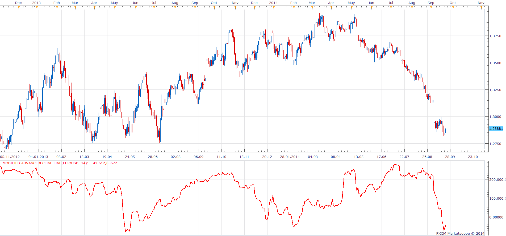Click the highlighted current price 1,28881 label
506x236 pixels.
point(496,128)
